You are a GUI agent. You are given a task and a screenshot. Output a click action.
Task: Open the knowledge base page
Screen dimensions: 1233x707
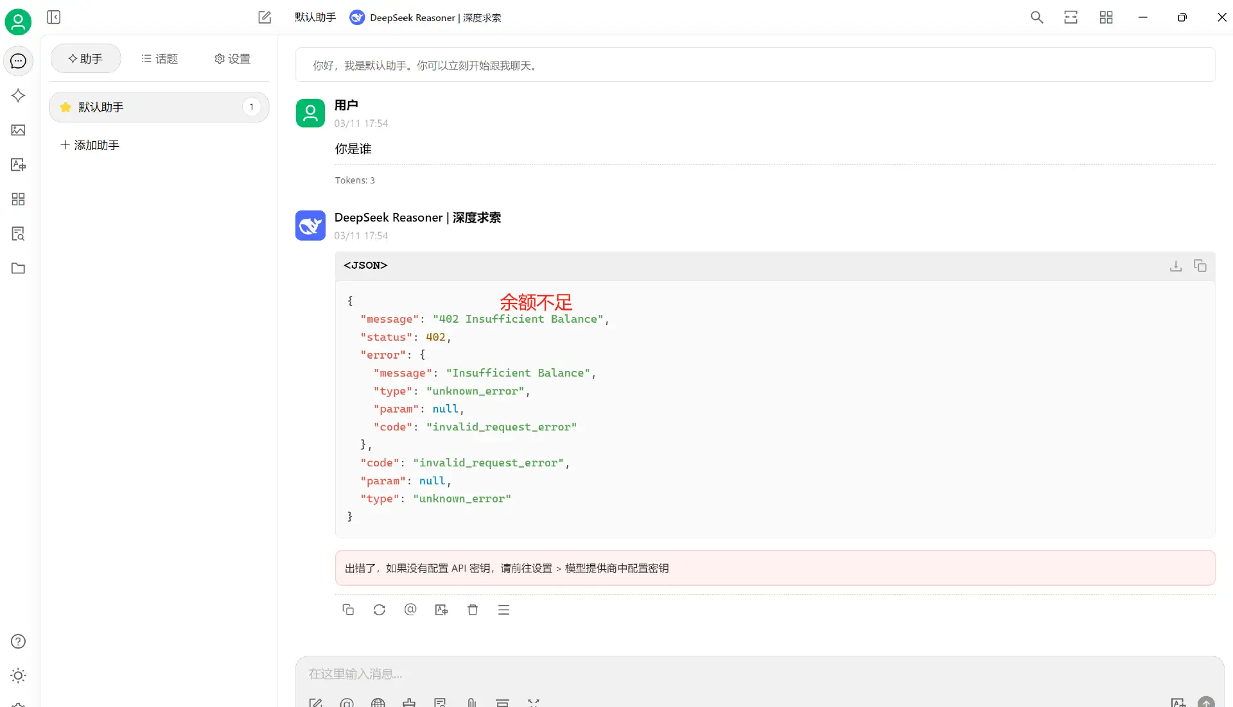18,234
